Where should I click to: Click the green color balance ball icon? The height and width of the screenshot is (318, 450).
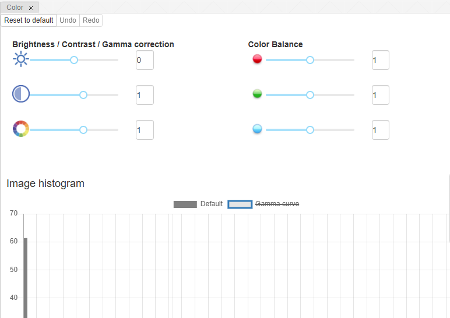point(257,94)
